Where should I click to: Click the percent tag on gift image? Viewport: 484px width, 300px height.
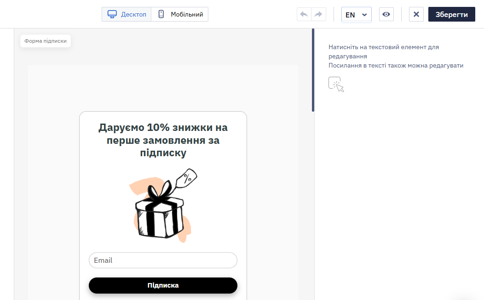point(187,178)
